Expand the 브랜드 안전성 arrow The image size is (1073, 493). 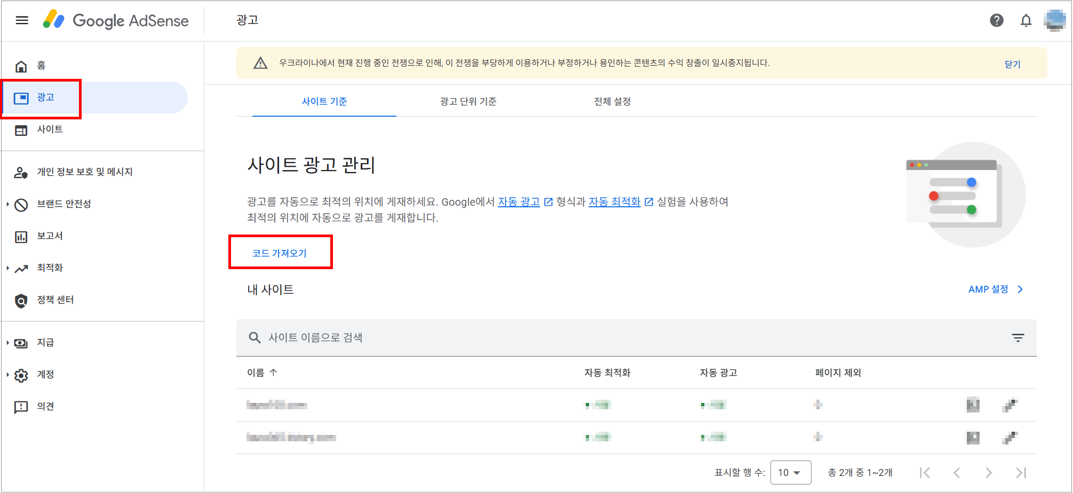click(x=7, y=204)
